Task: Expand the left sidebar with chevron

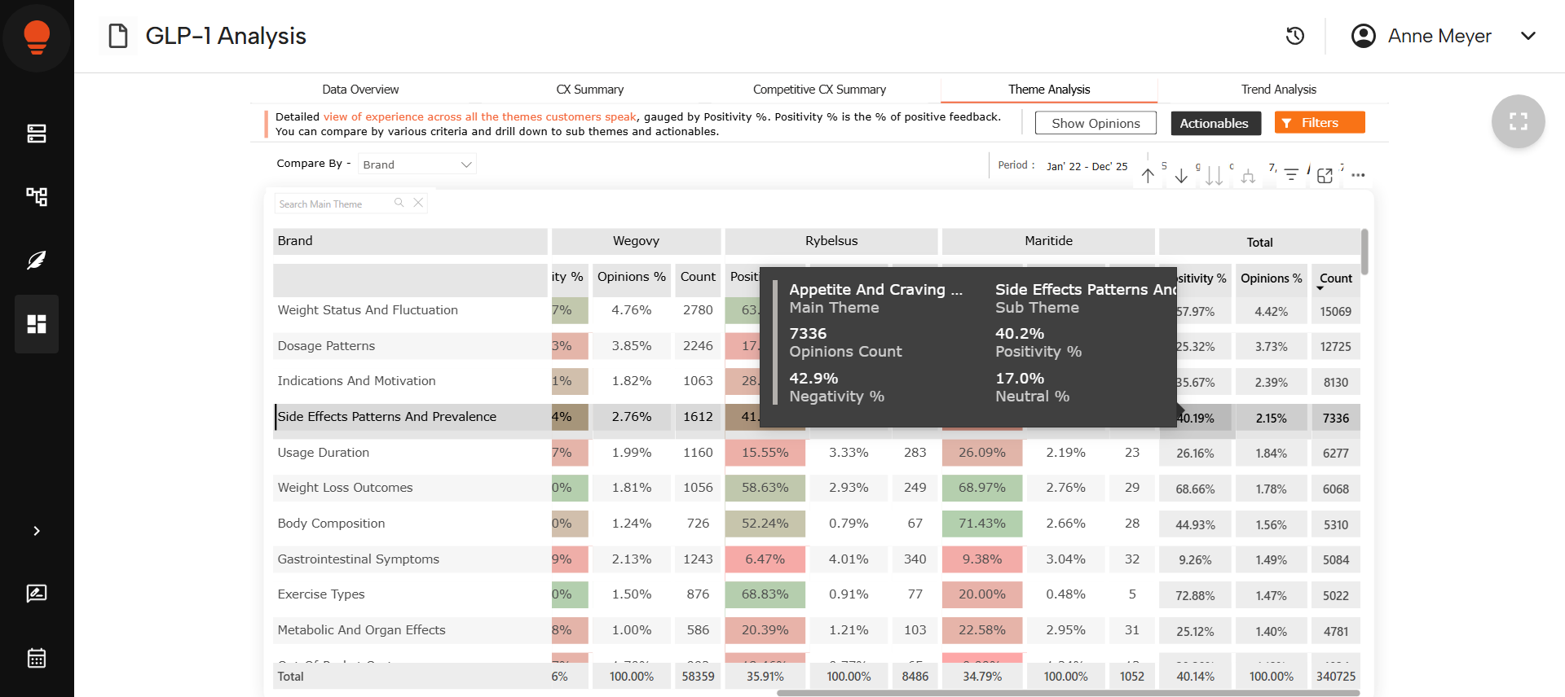Action: (x=37, y=531)
